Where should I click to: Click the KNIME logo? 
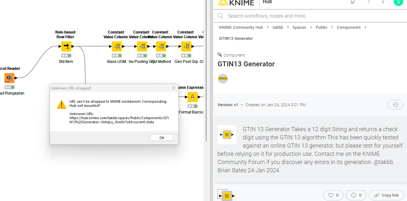236,3
